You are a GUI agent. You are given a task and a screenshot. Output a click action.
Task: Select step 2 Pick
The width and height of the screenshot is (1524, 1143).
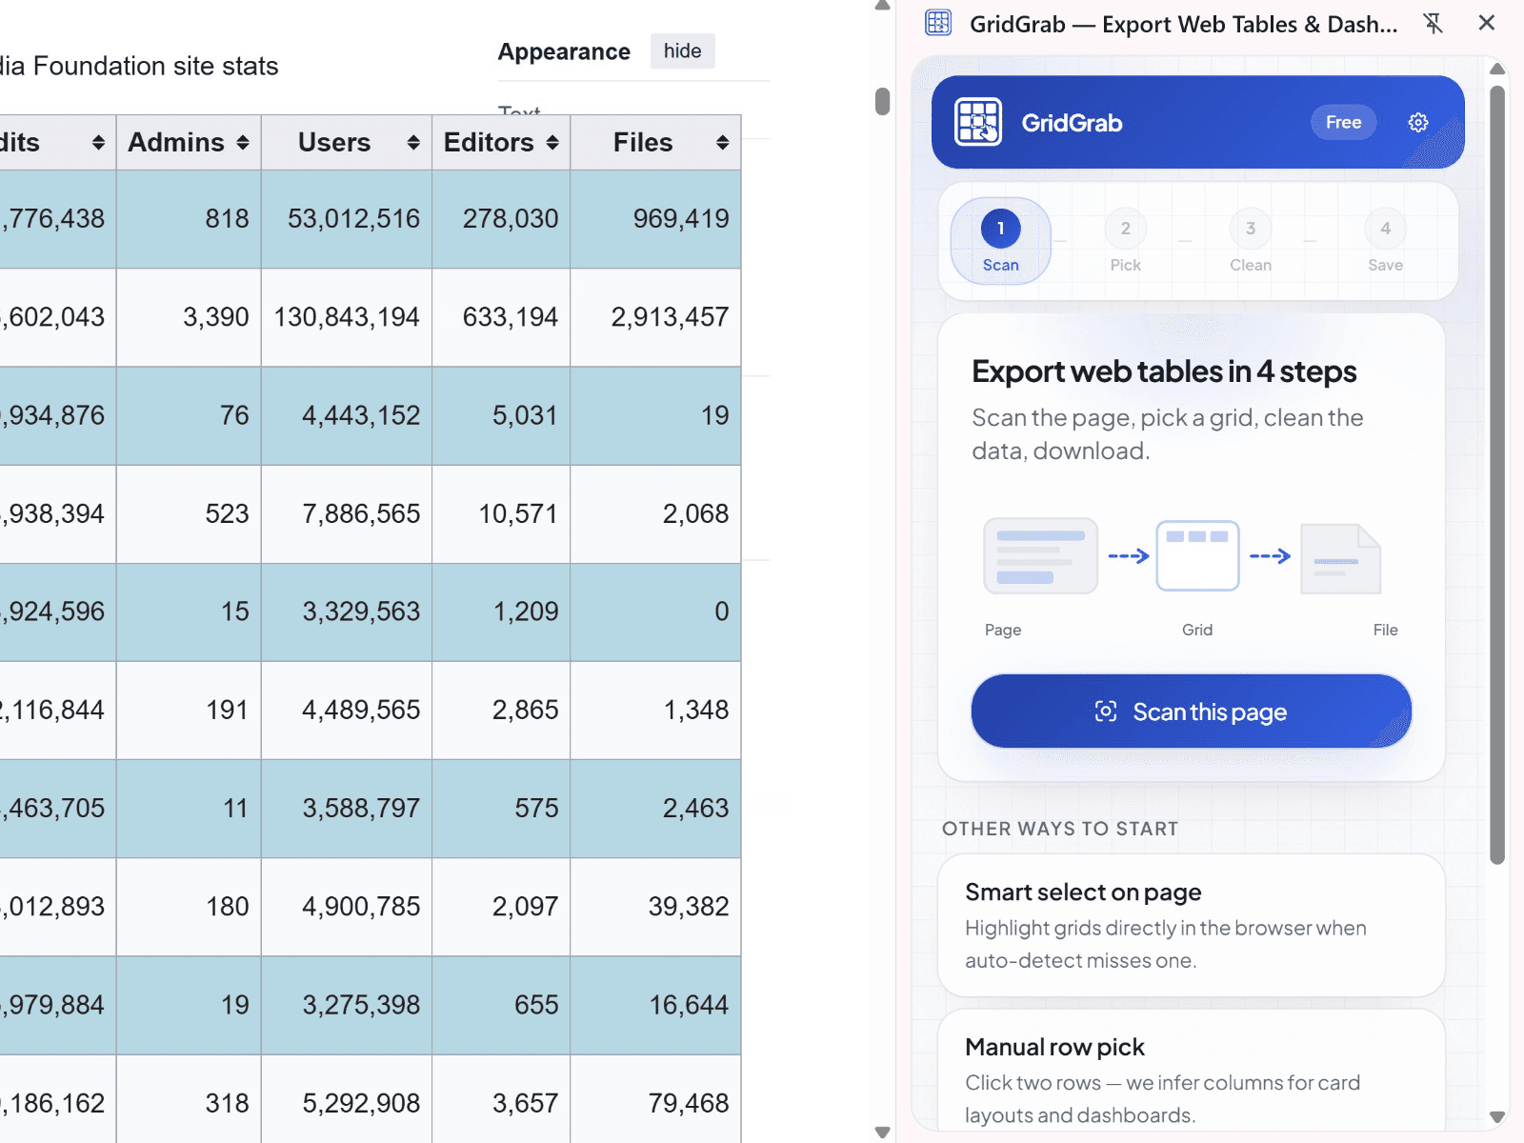click(1125, 241)
